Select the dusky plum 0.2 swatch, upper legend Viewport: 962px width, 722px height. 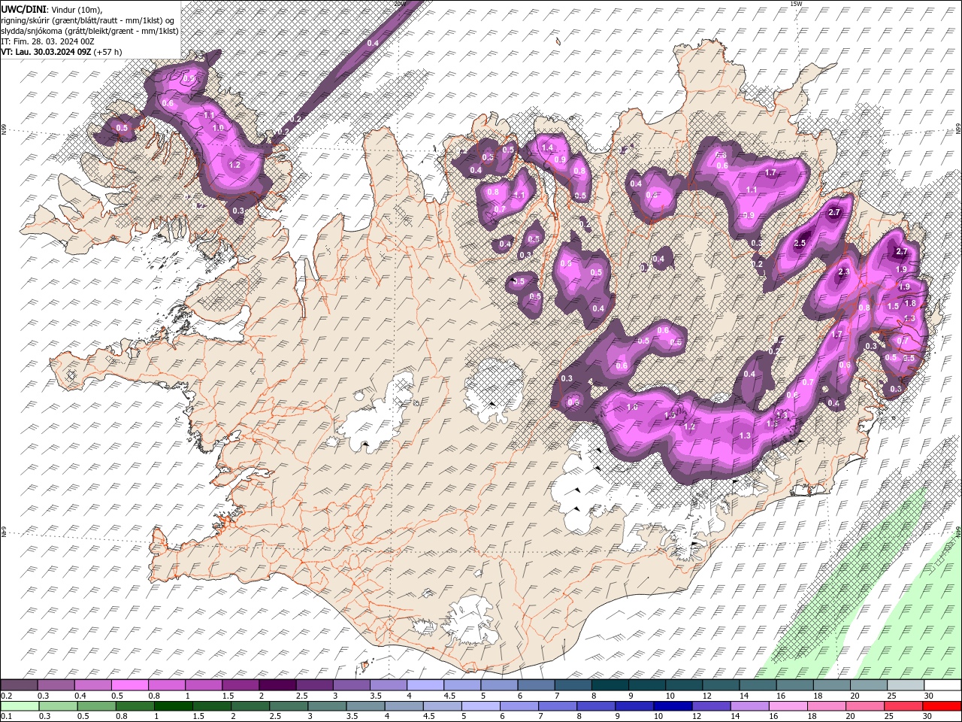(x=19, y=685)
